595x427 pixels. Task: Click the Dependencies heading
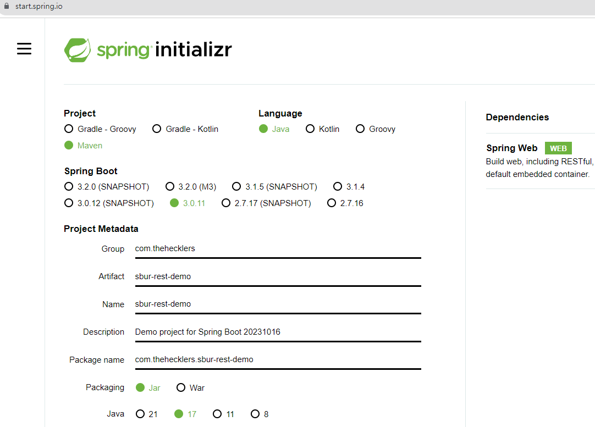point(517,117)
